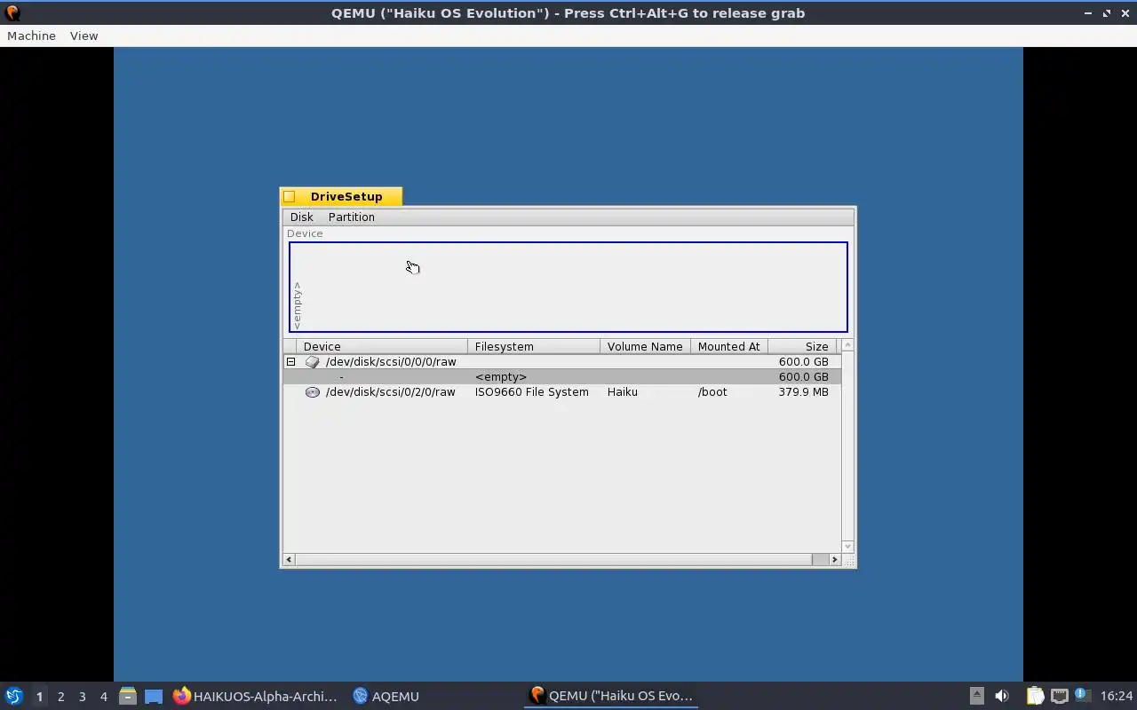This screenshot has width=1137, height=710.
Task: Click the Volume Name column header
Action: tap(645, 346)
